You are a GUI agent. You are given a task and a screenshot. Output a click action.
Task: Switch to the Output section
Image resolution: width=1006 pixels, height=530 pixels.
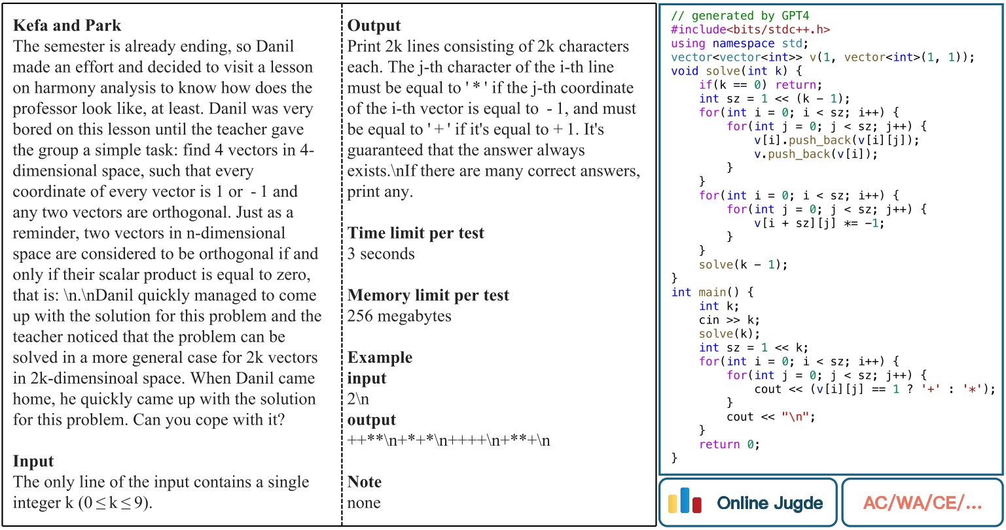coord(374,25)
